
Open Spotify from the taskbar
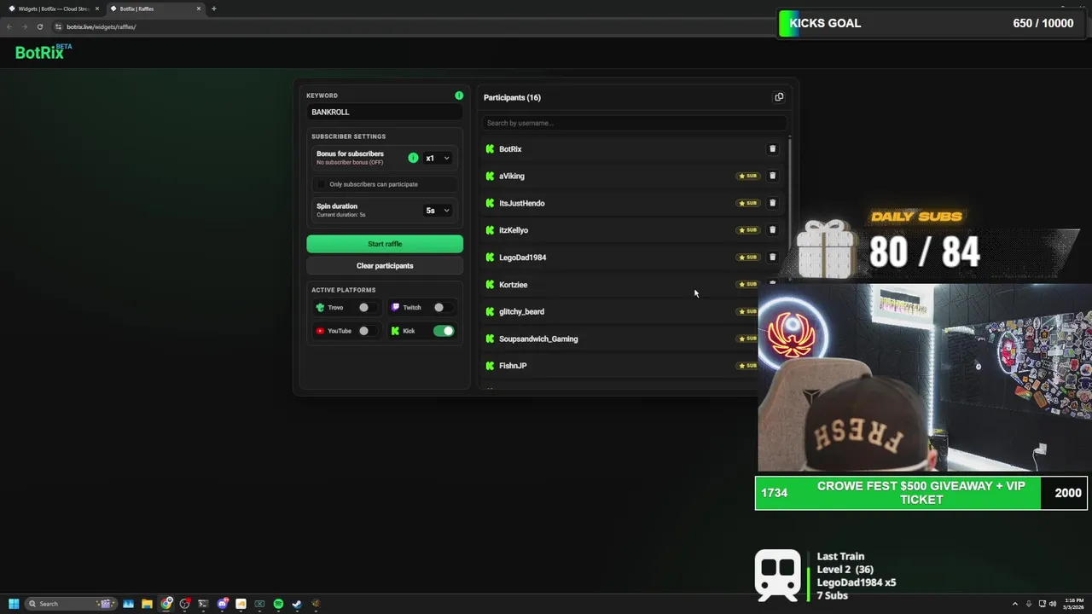tap(278, 604)
